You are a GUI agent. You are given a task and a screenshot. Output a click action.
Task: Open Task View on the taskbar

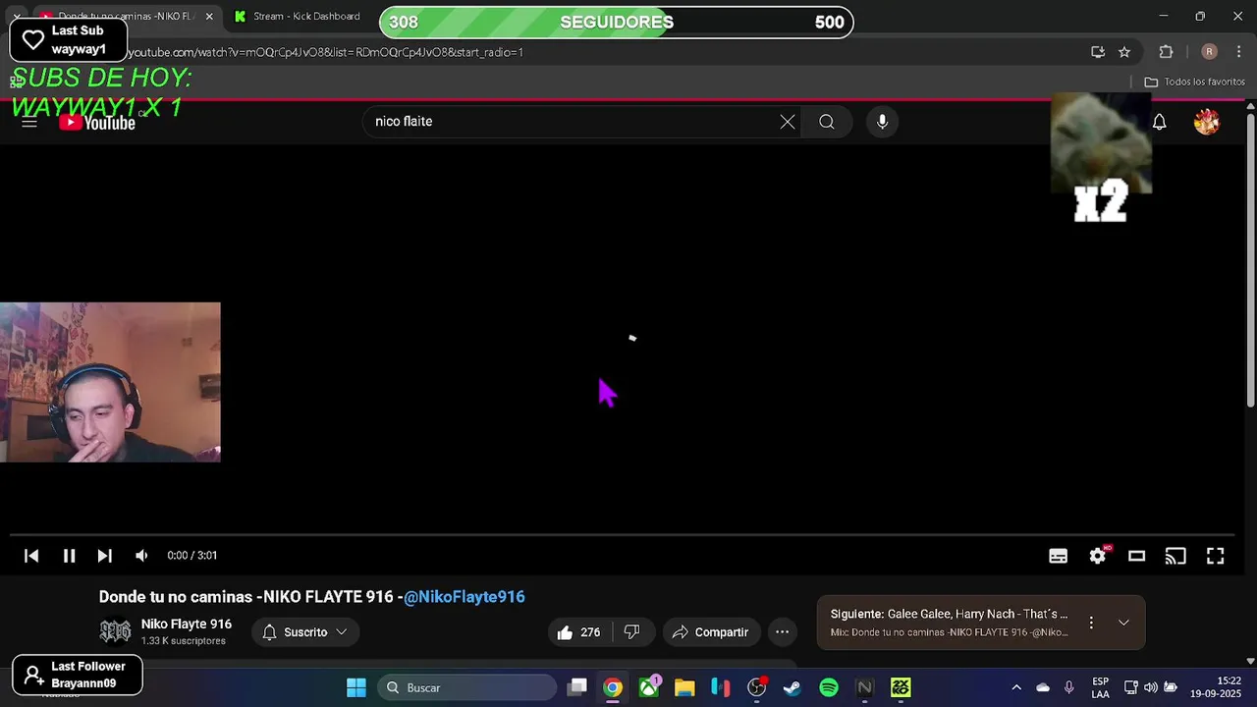(577, 687)
